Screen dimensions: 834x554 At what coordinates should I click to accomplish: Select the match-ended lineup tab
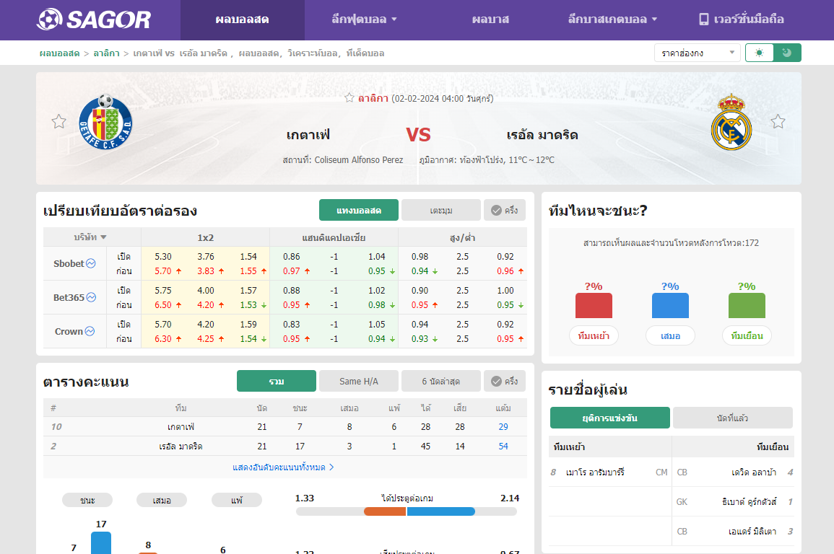tap(609, 418)
